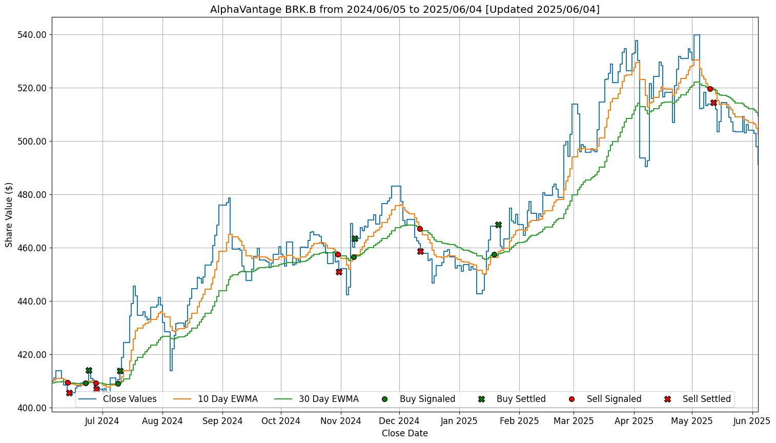Click the 'Share Value ($)' y-axis label
Viewport: 776px width, 443px height.
[x=9, y=214]
